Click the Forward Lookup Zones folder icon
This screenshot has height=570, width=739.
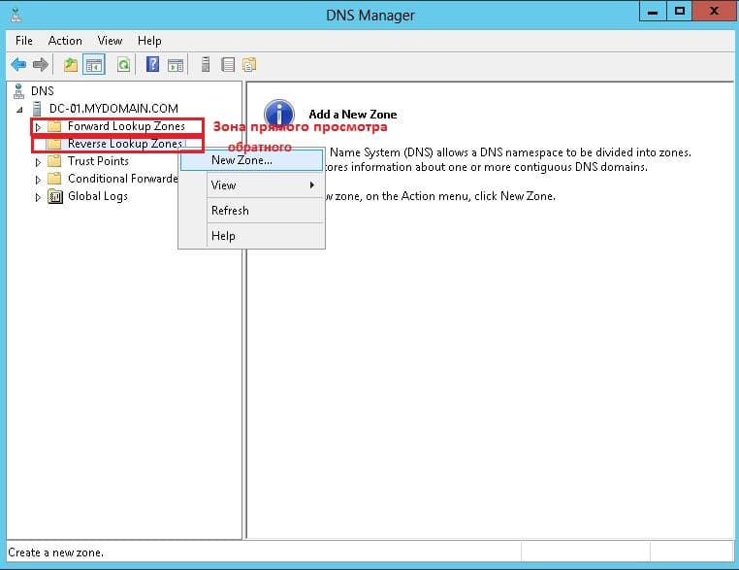tap(54, 126)
